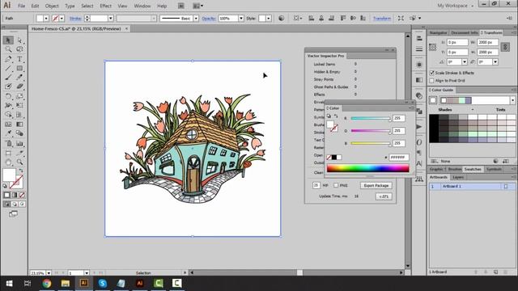Open the stroke weight dropdown
Image resolution: width=518 pixels, height=291 pixels.
[x=111, y=19]
